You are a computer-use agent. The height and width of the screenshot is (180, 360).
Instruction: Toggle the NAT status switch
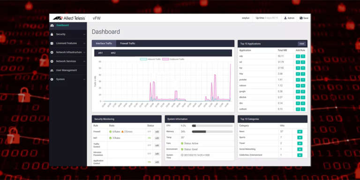149,138
